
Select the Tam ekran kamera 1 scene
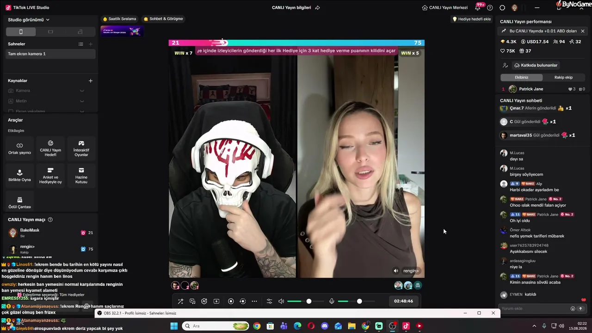point(50,54)
